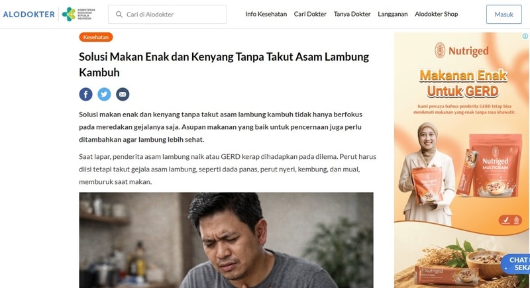Click the Nutriged logo in ad
The height and width of the screenshot is (288, 530).
click(462, 50)
